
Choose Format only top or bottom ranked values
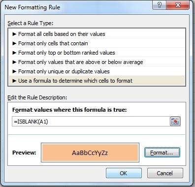click(97, 53)
